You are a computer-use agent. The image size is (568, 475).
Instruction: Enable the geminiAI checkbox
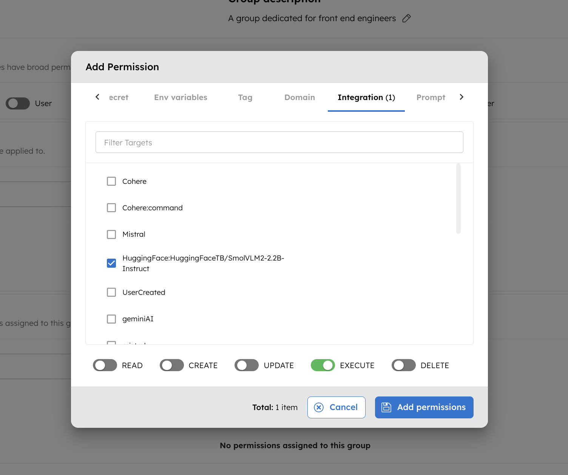(111, 319)
